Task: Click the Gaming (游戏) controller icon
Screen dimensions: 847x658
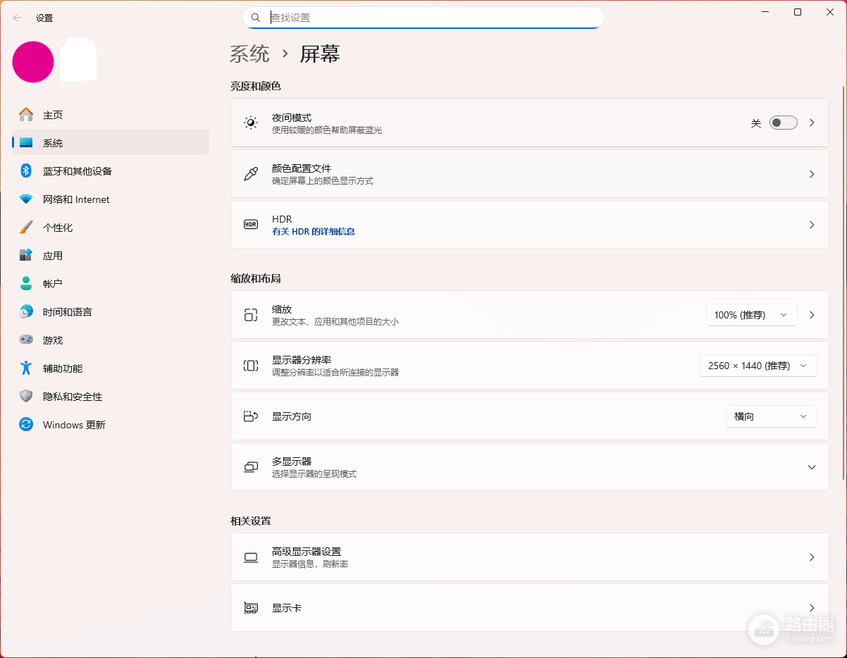Action: click(26, 340)
